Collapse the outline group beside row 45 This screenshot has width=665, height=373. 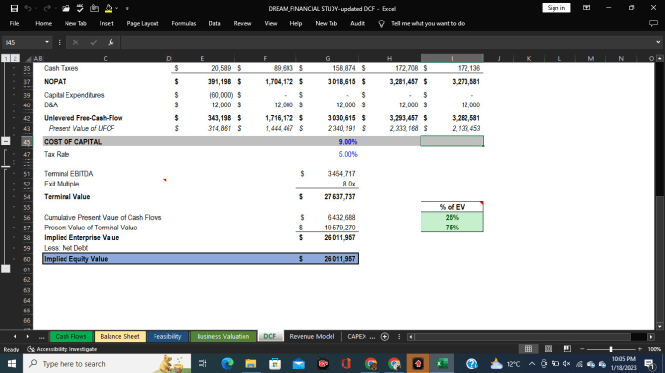click(x=6, y=142)
